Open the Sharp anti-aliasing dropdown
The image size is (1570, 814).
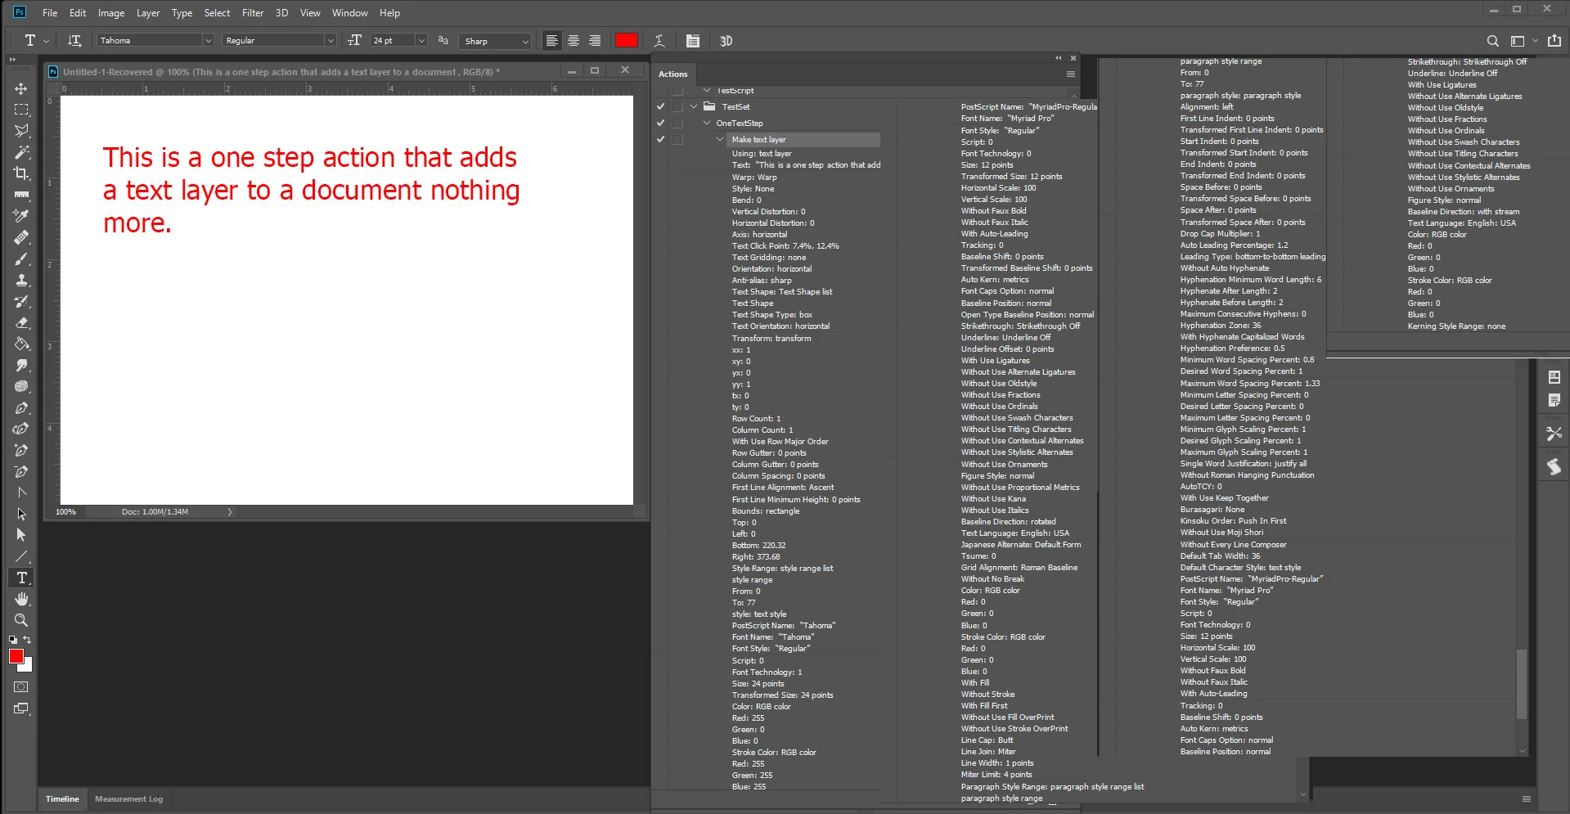tap(524, 41)
